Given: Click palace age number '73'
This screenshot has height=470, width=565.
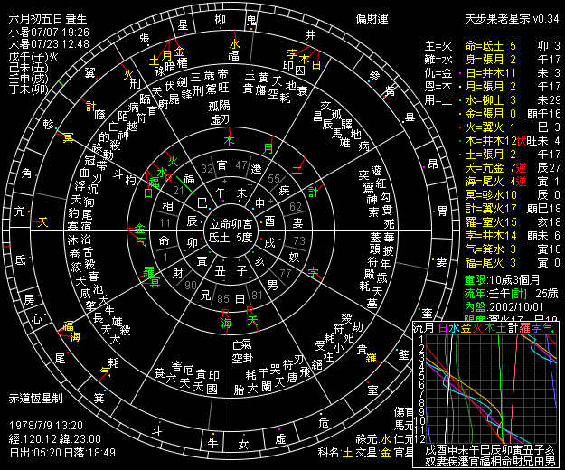Looking at the screenshot, I should (299, 240).
